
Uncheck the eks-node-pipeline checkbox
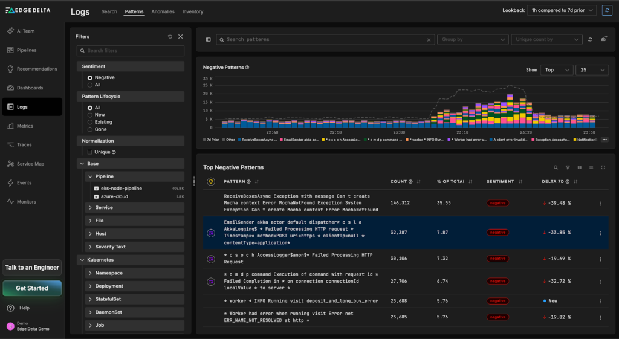coord(96,189)
